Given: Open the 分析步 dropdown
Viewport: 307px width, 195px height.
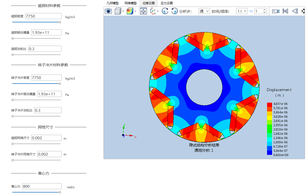Looking at the screenshot, I should pyautogui.click(x=204, y=11).
